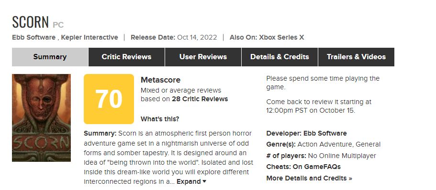Screen dimensions: 436x190
Task: Click the Ebb Software publisher link in header
Action: (x=34, y=37)
